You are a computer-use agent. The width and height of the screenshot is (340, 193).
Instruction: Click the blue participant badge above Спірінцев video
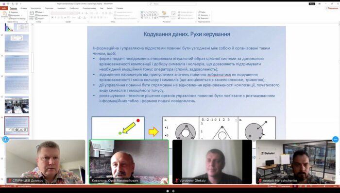[x=6, y=139]
